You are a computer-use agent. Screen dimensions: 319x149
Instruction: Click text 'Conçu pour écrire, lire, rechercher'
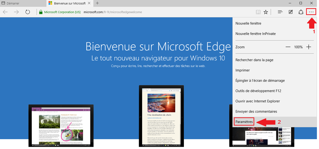(158, 66)
